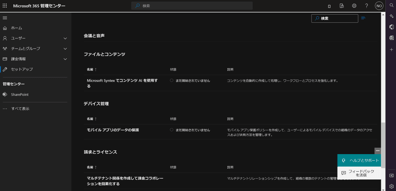Click the scrollbar up arrow
The image size is (396, 191).
[x=383, y=14]
